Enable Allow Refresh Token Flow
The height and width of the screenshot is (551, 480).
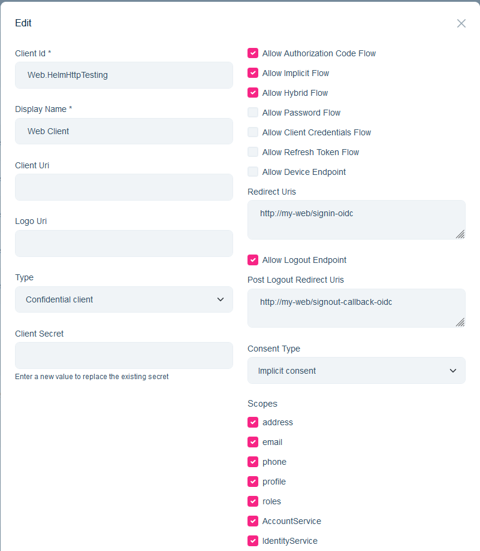coord(253,152)
